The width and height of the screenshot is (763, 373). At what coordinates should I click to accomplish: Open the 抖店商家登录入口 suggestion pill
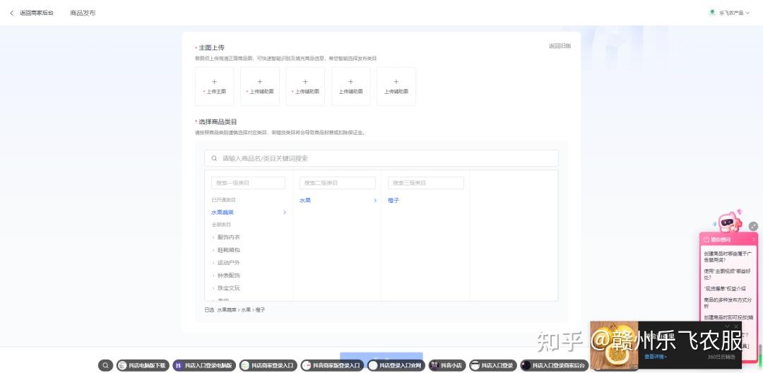coord(268,365)
